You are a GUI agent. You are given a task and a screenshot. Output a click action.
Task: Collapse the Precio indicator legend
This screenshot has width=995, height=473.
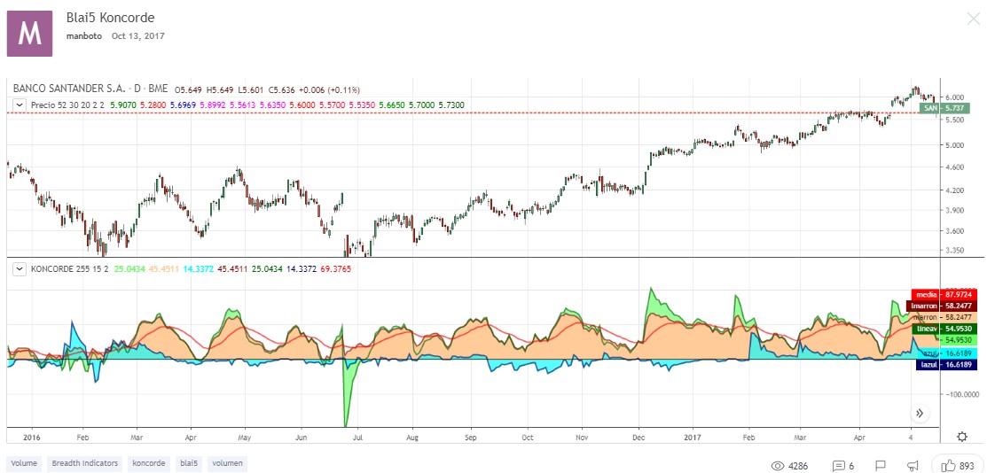coord(20,105)
